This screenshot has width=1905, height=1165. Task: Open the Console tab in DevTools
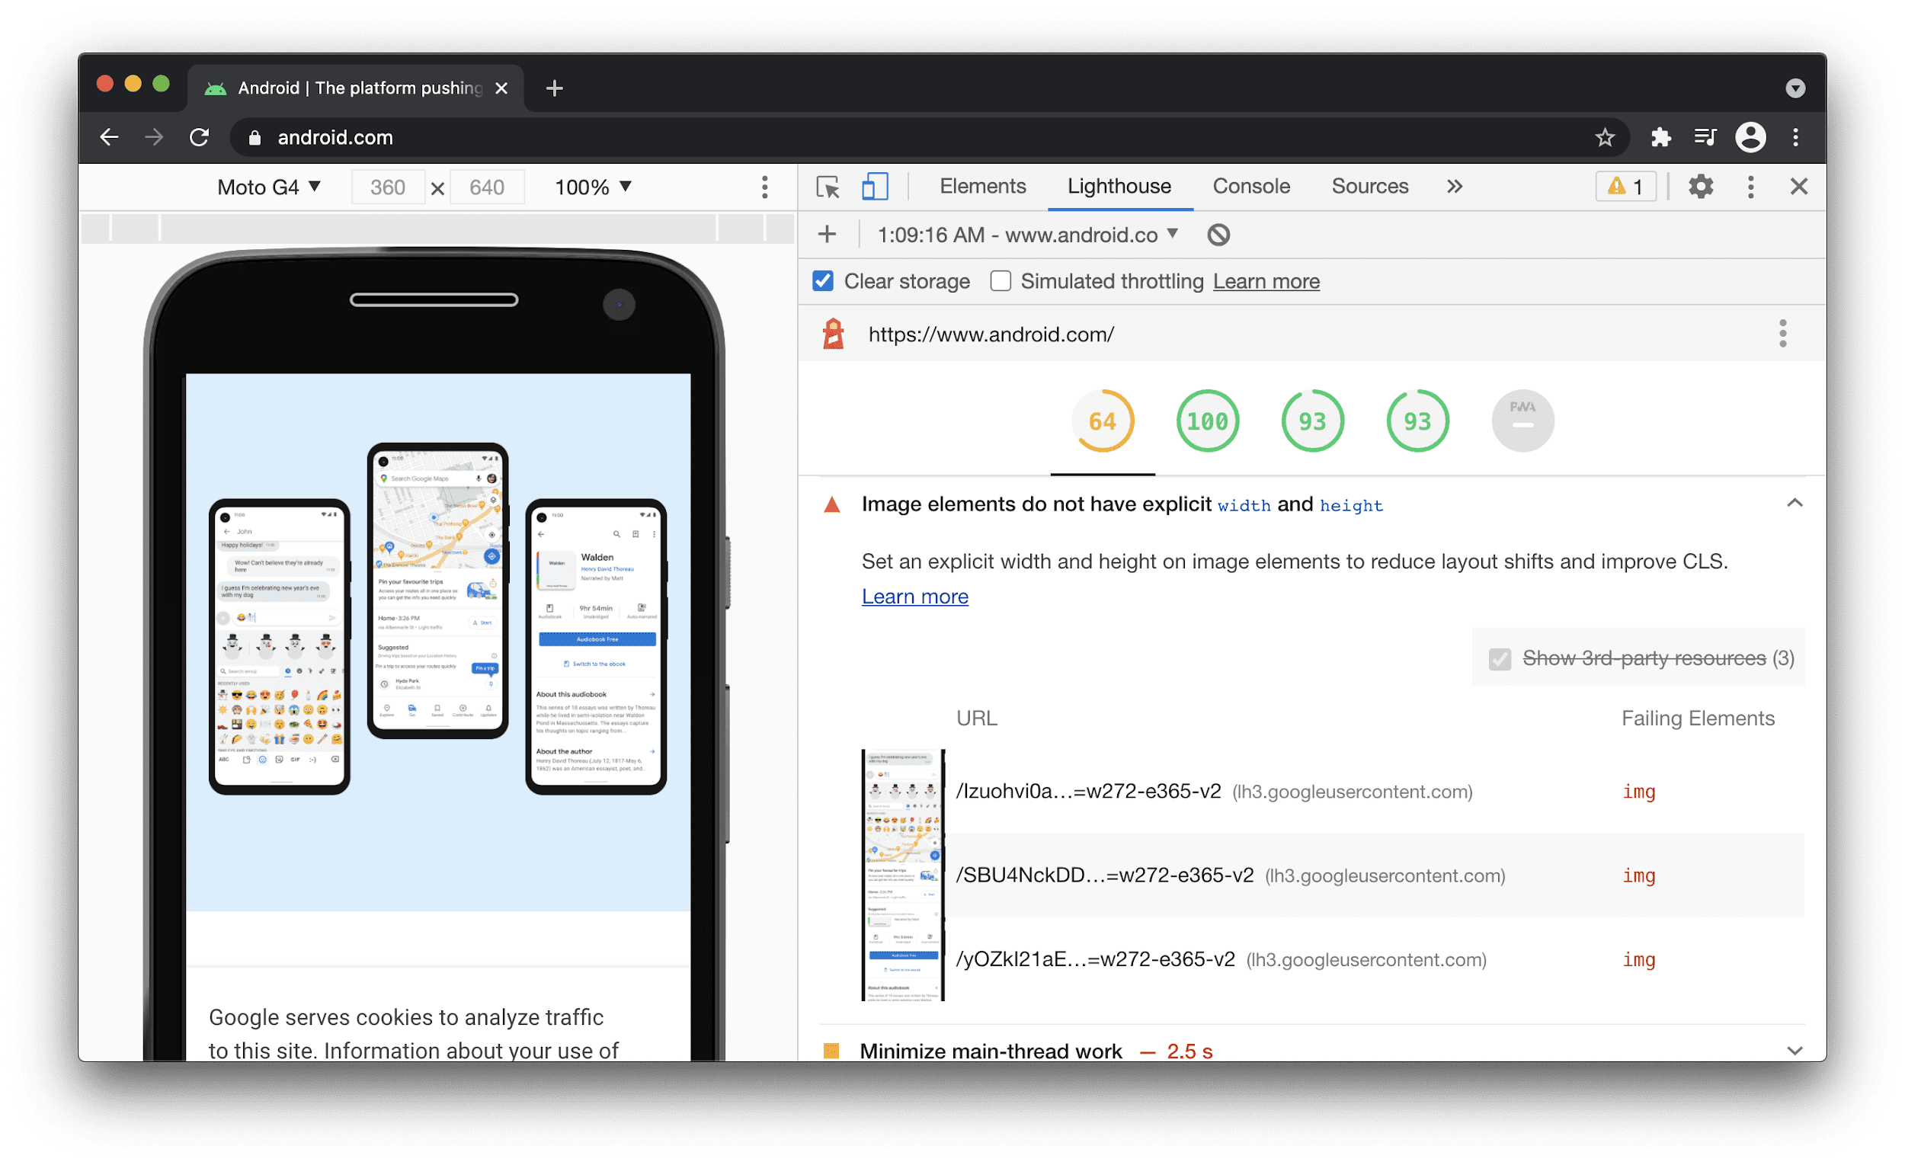coord(1248,187)
